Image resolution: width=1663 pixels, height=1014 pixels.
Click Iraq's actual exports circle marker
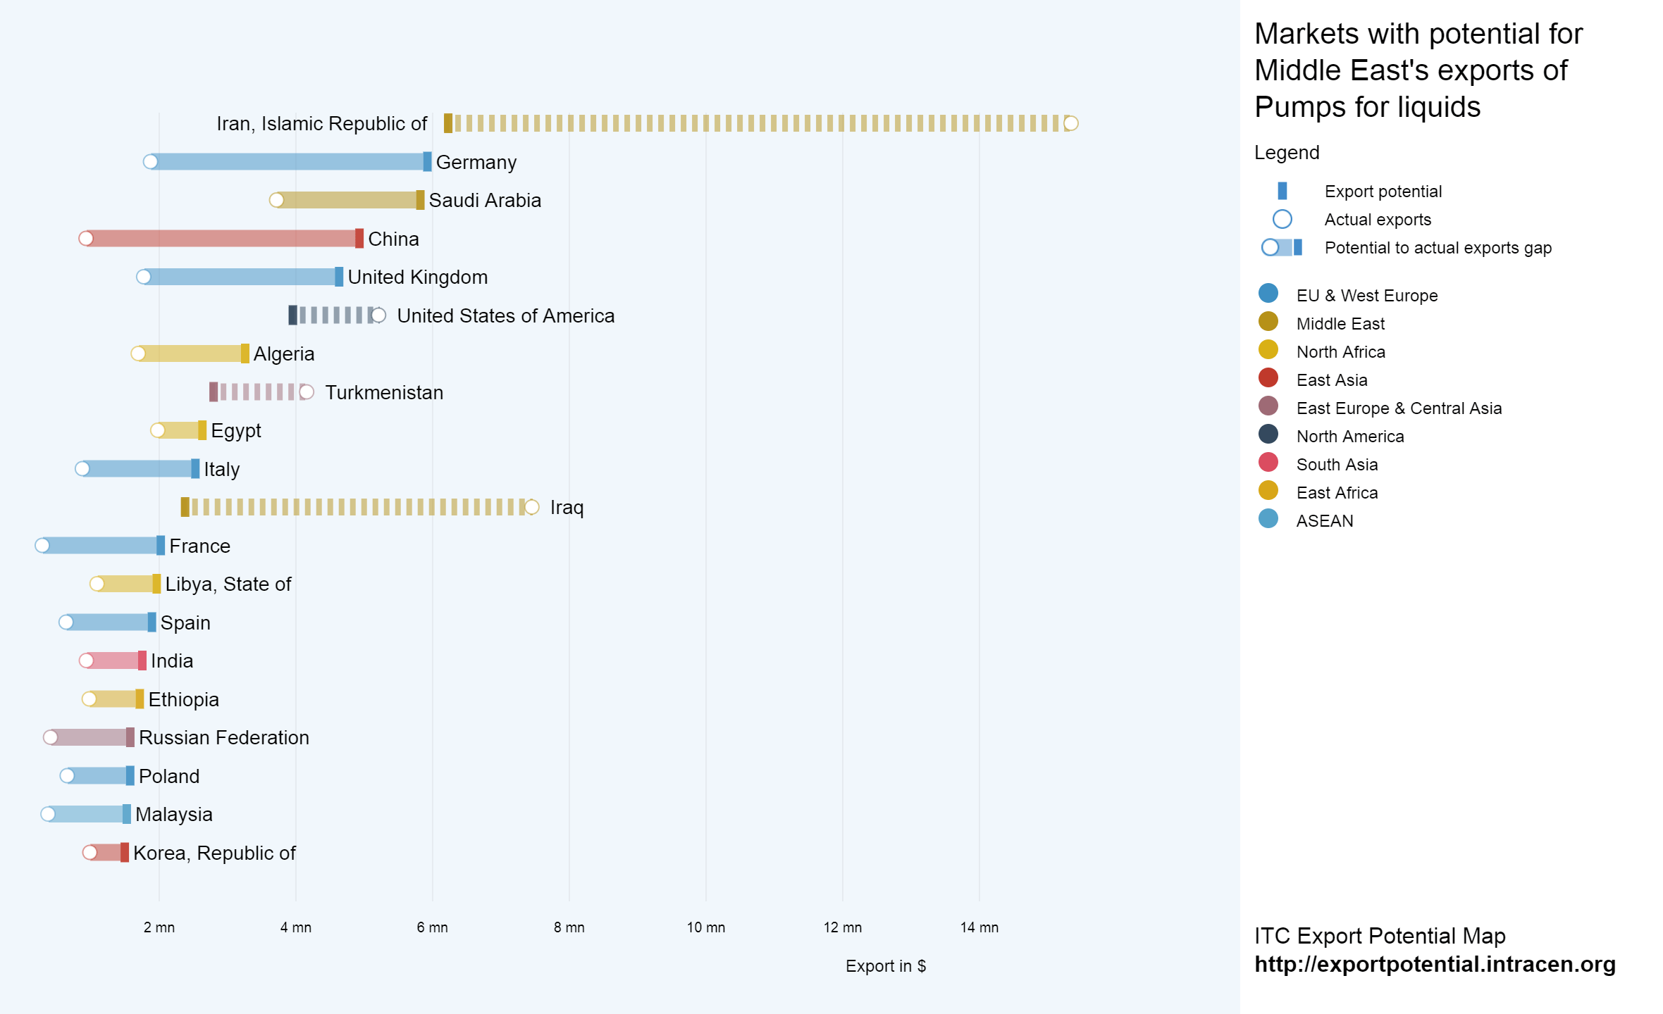point(532,507)
